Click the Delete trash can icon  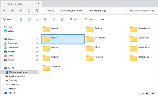point(62,19)
